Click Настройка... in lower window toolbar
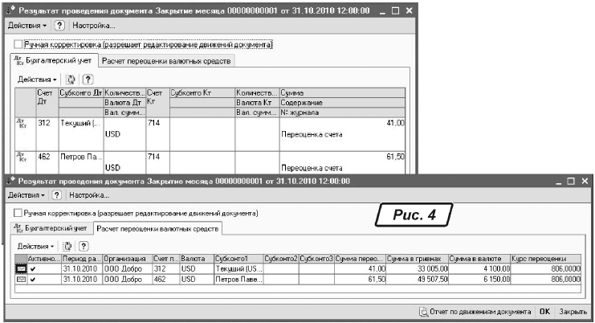 [x=90, y=195]
